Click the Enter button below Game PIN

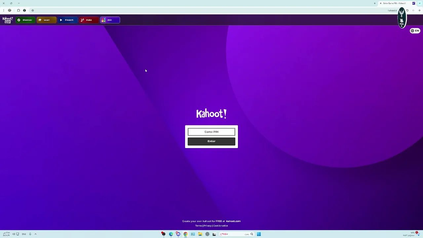tap(211, 141)
